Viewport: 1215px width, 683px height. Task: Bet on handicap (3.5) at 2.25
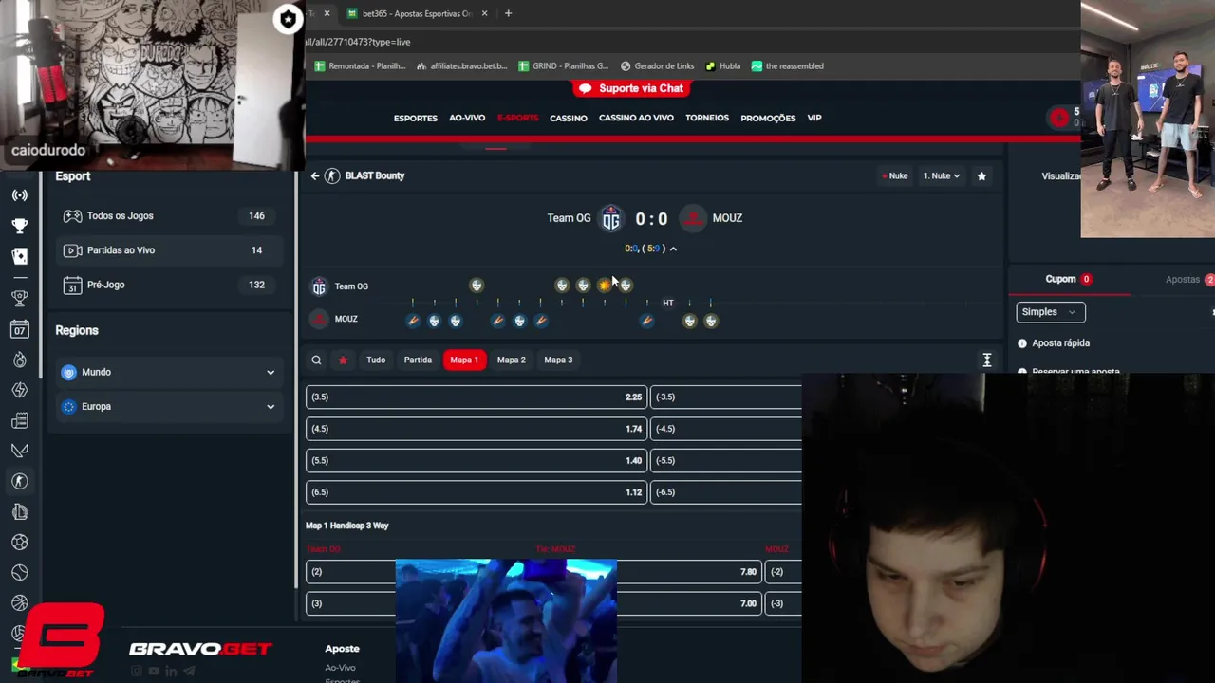point(477,397)
